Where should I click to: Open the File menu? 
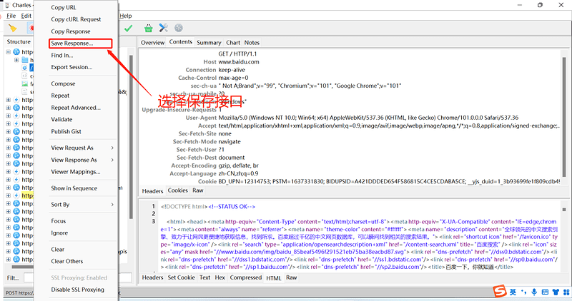tap(11, 16)
